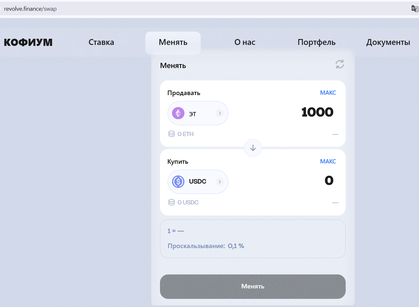Open the Ставка tab
Image resolution: width=419 pixels, height=307 pixels.
pos(101,42)
